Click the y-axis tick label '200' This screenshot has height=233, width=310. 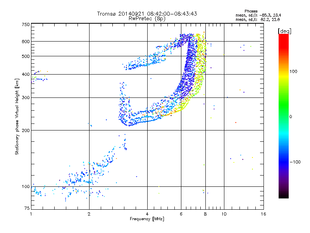(x=26, y=130)
